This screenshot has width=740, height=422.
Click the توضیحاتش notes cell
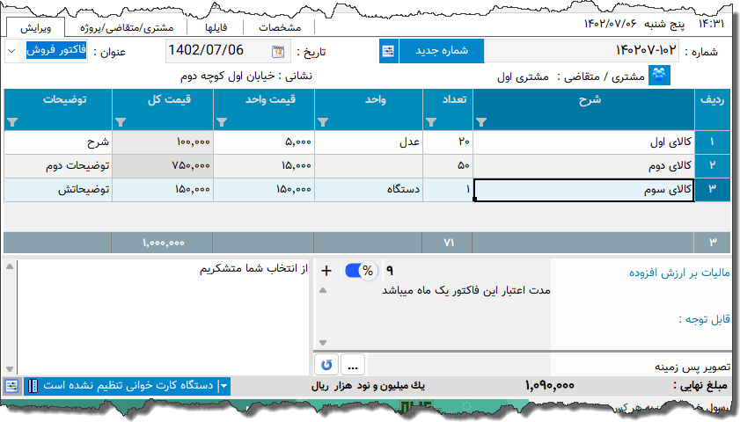58,190
